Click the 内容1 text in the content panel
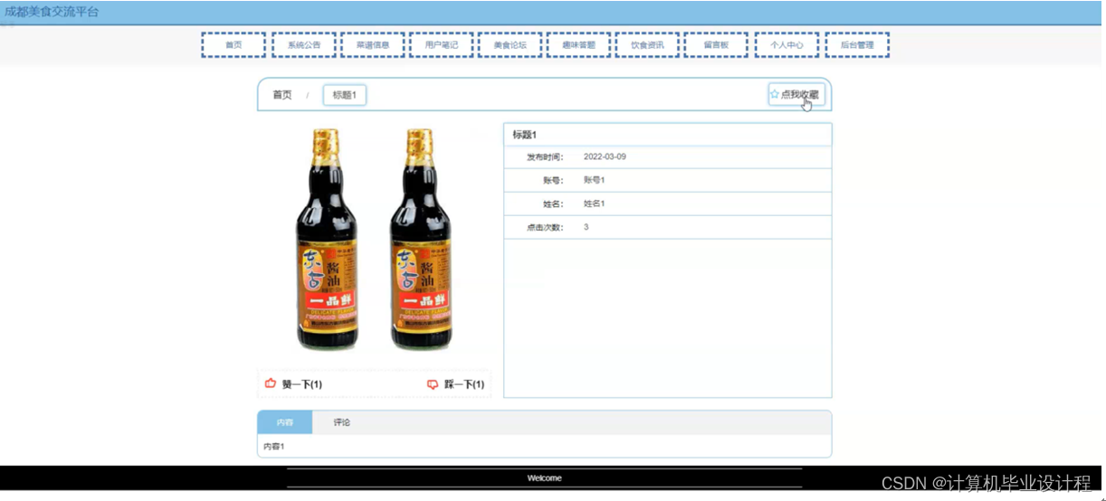The image size is (1106, 501). click(274, 447)
